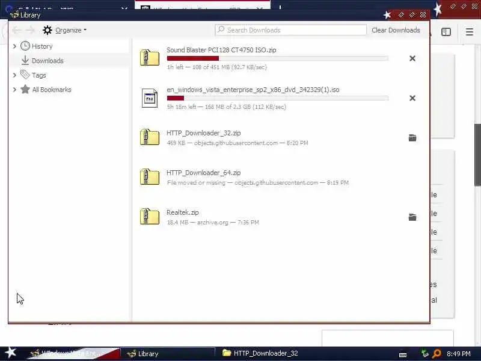Select Downloads in the sidebar
481x361 pixels.
pos(47,61)
